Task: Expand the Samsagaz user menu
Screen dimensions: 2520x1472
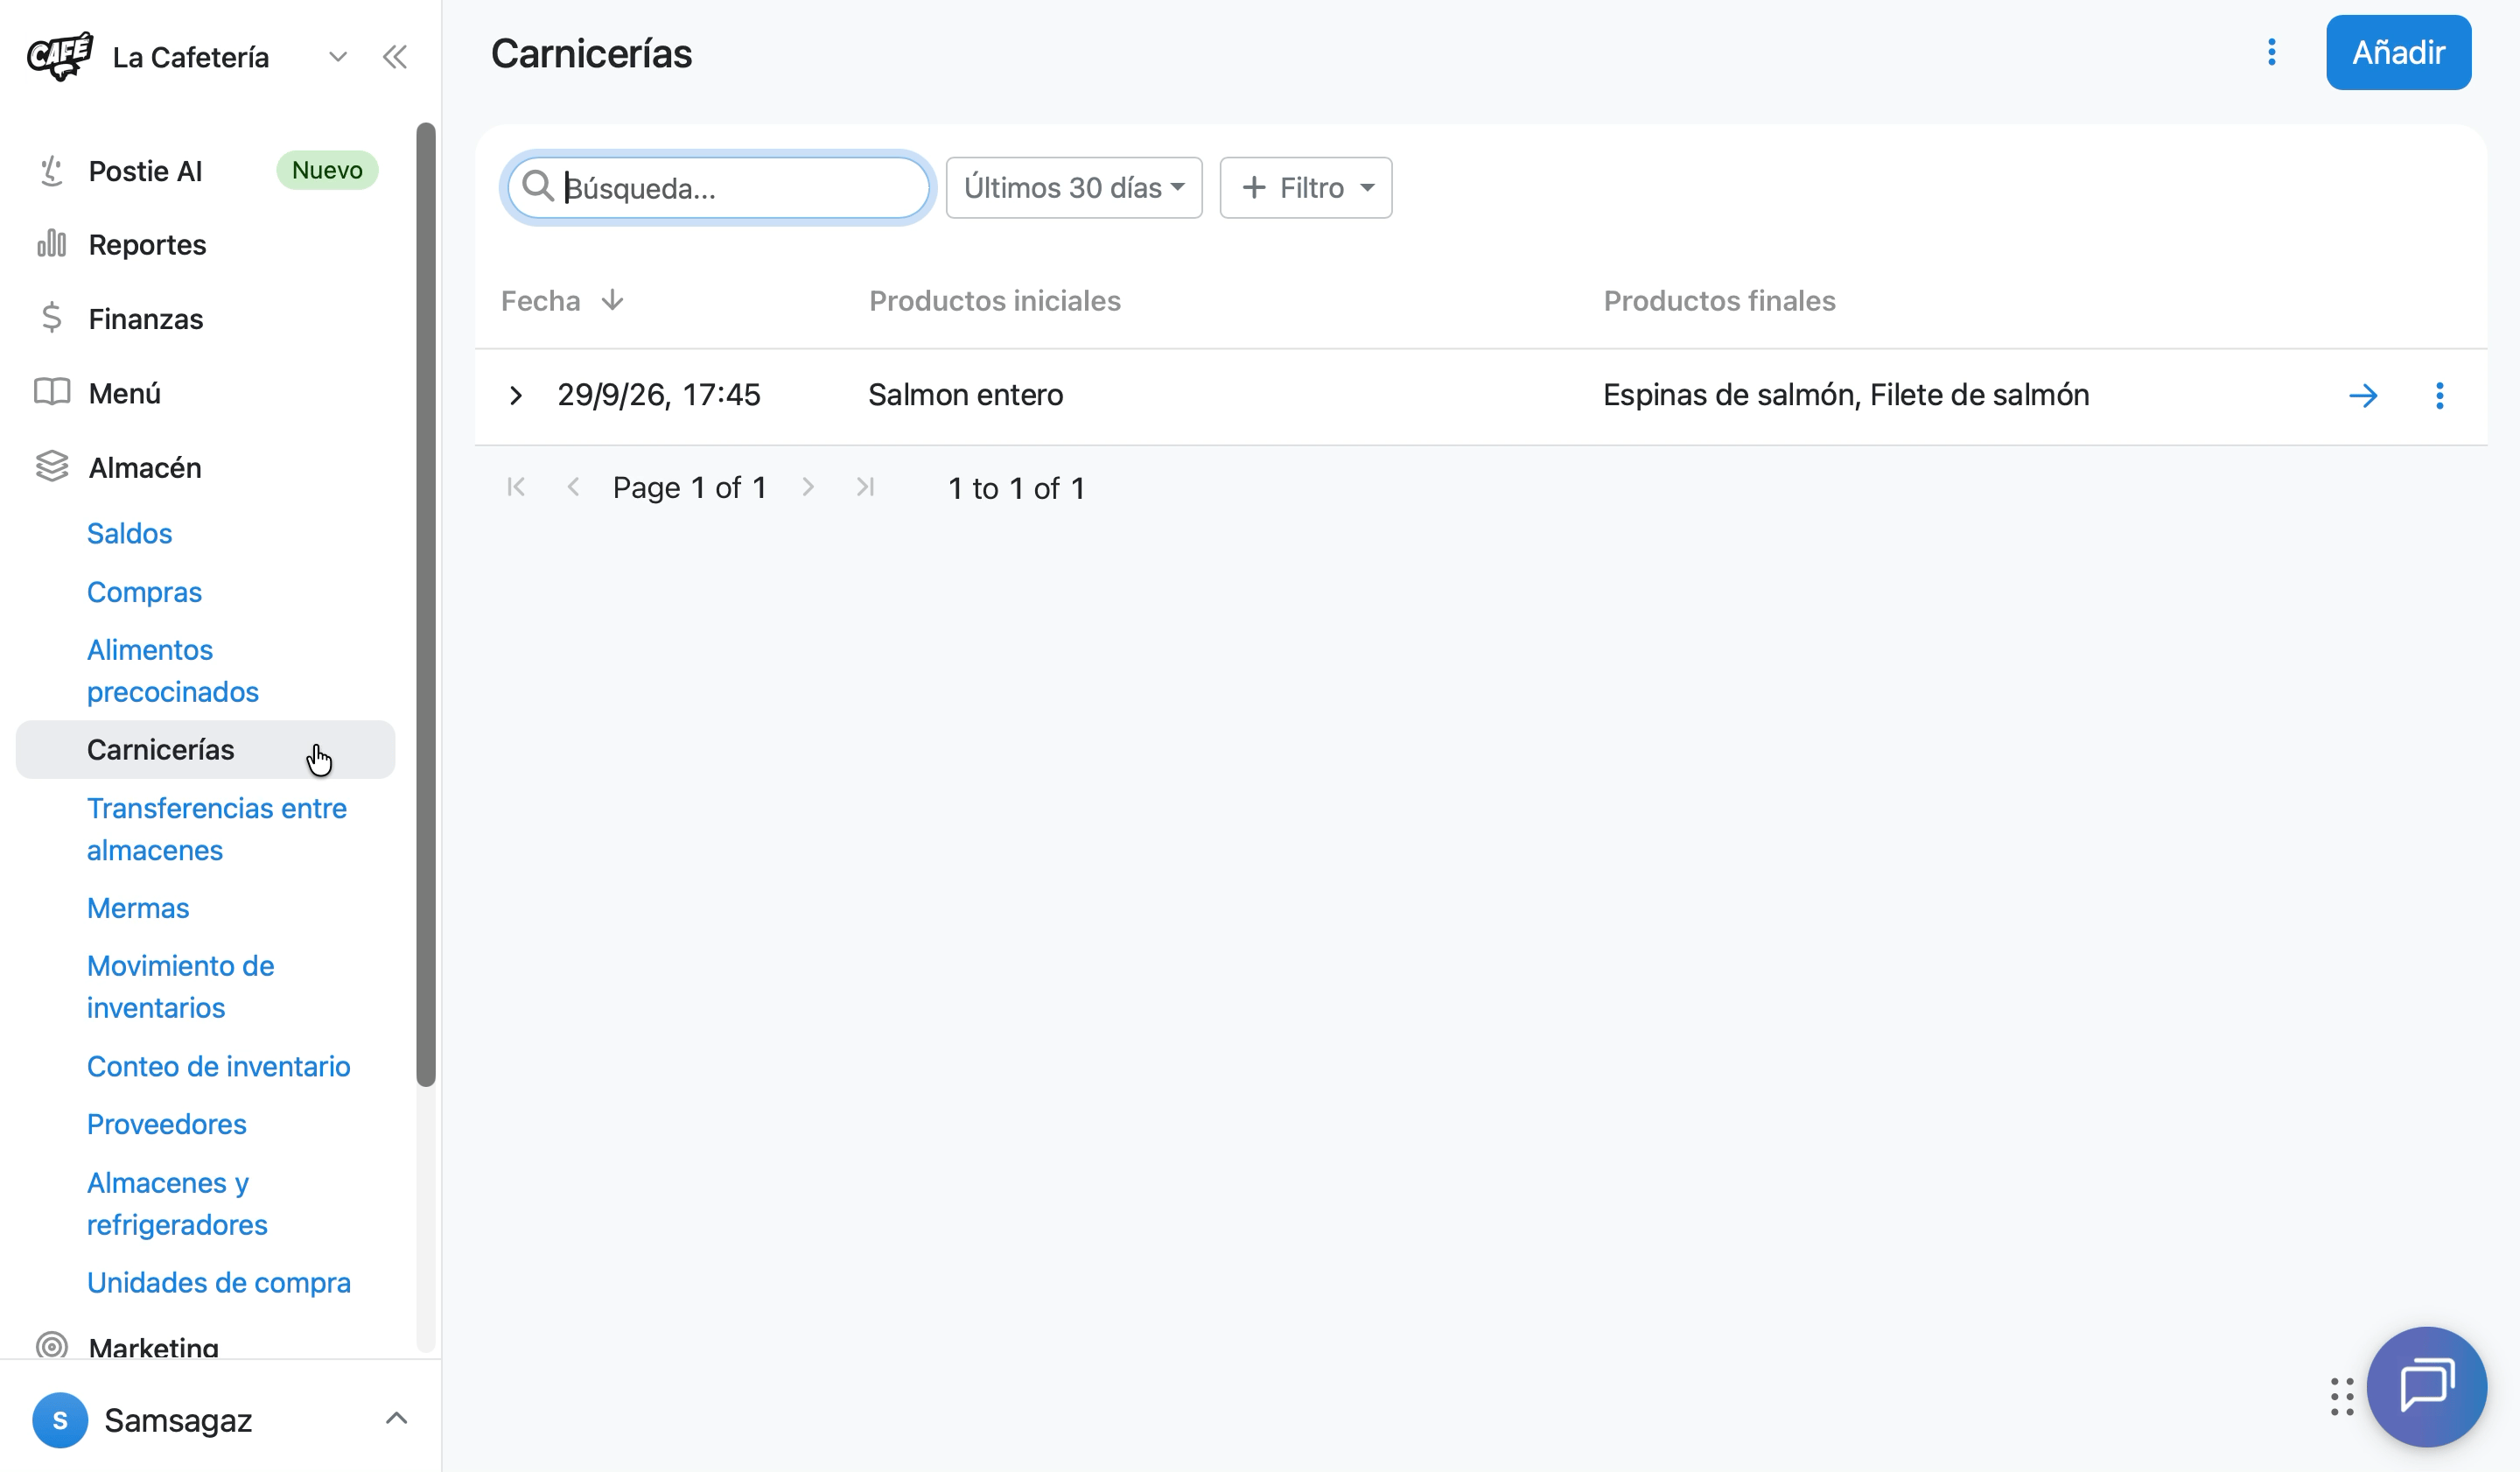Action: (x=396, y=1418)
